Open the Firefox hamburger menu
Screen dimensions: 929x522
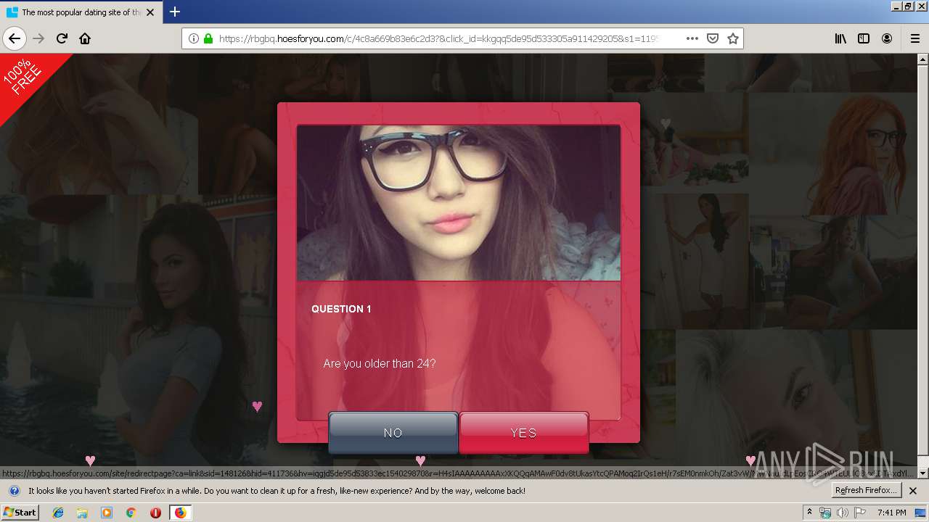[x=914, y=38]
